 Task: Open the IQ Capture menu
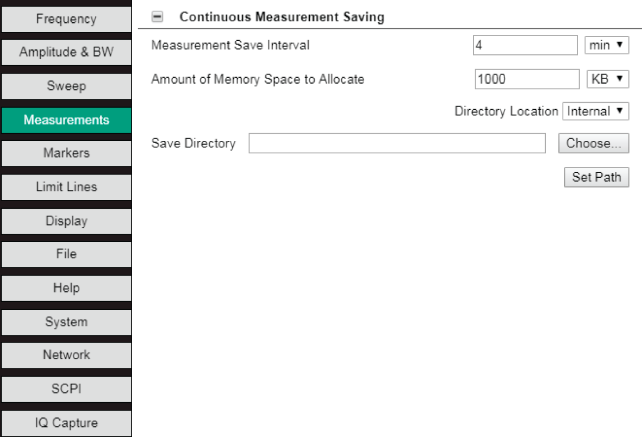(x=66, y=423)
